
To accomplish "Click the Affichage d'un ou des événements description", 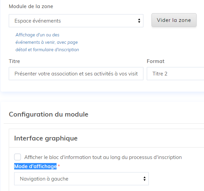I will [37, 35].
